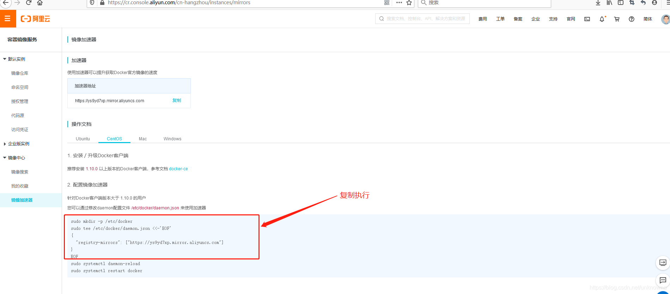Open 镜像仓库 in sidebar
Image resolution: width=670 pixels, height=294 pixels.
click(x=20, y=73)
